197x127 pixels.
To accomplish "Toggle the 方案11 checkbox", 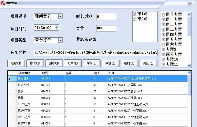I will point(163,65).
